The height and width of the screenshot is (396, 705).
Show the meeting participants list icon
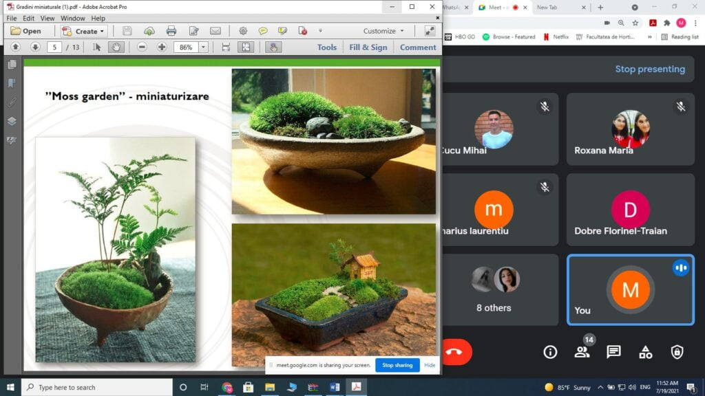[x=582, y=352]
